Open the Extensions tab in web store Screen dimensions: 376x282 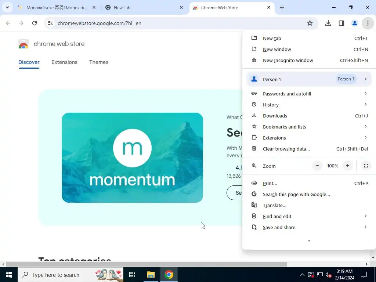(64, 62)
